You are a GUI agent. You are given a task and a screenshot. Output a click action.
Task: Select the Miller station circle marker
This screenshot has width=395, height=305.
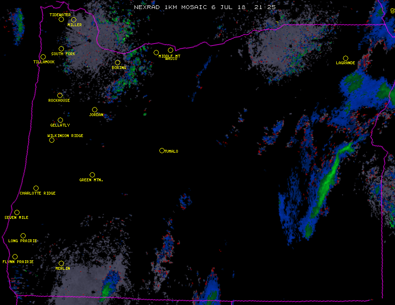tap(73, 20)
